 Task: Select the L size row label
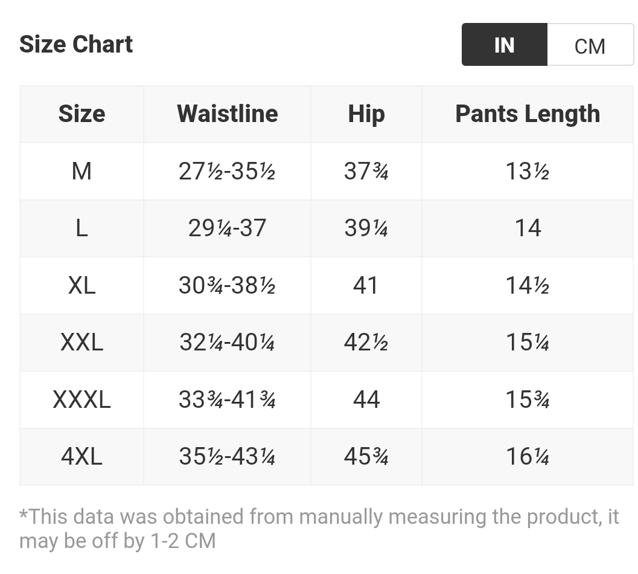coord(81,228)
